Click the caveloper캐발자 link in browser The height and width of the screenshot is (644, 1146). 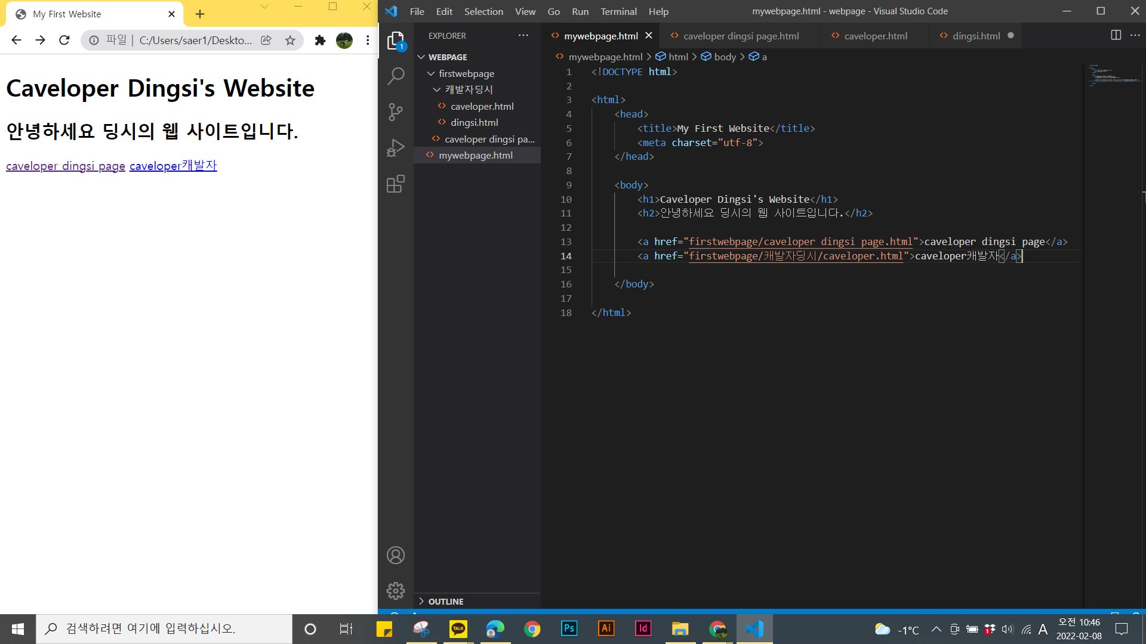[x=173, y=166]
